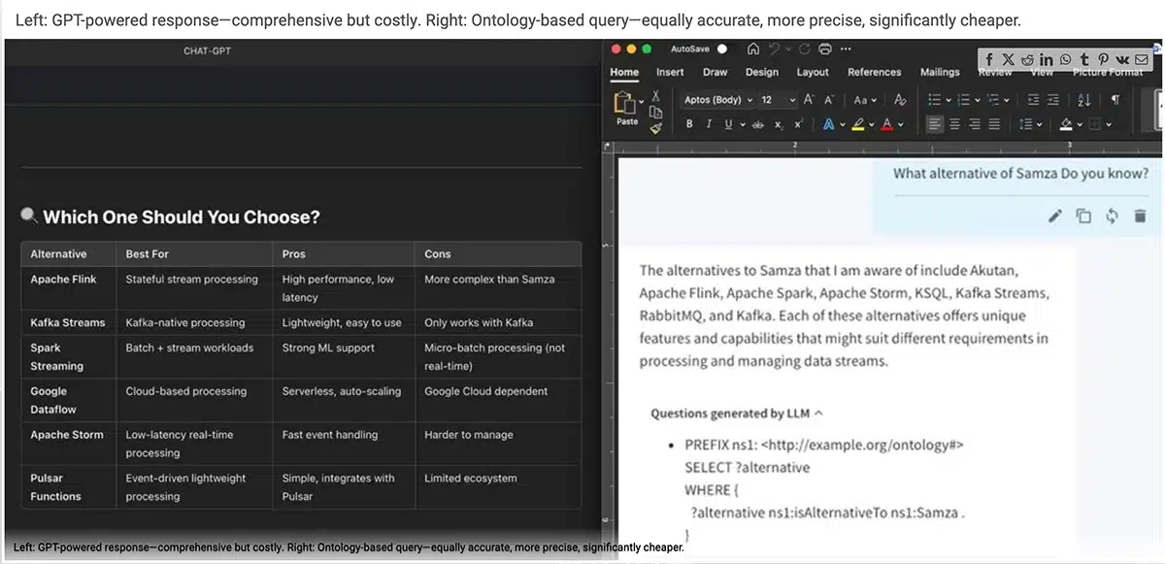Click the copy icon under the Samza question
The image size is (1165, 564).
click(1083, 216)
